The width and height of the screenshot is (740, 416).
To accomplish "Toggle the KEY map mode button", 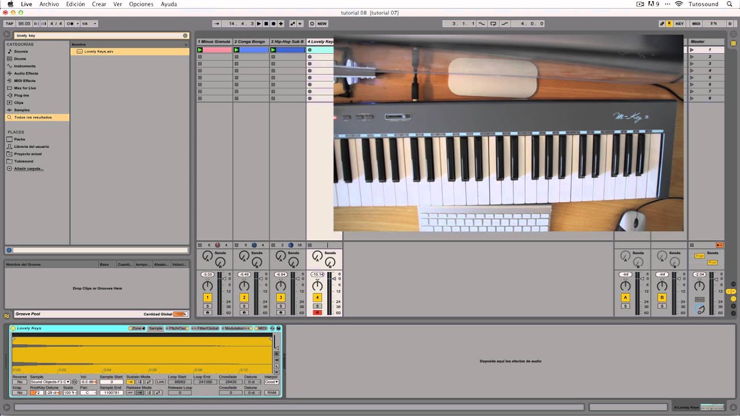I will [x=679, y=24].
